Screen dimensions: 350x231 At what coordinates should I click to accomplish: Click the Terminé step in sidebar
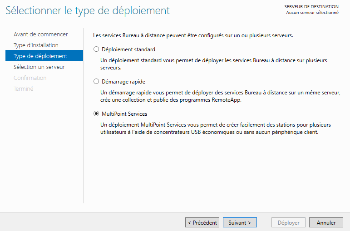[x=24, y=88]
